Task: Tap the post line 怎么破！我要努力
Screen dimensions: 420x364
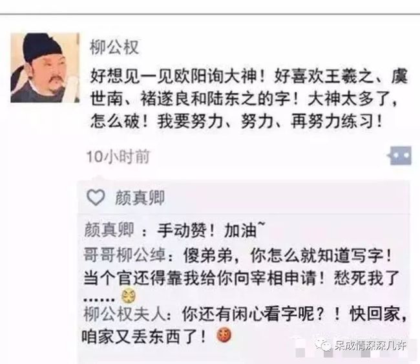Action: click(236, 122)
